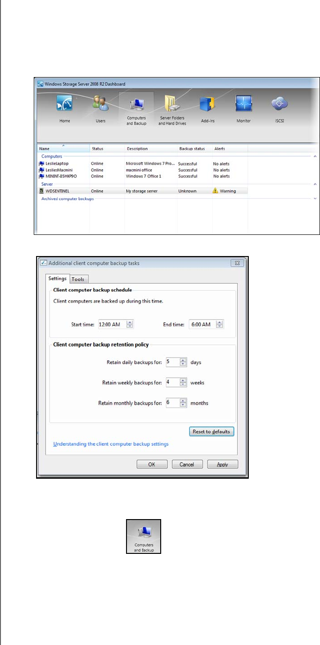Click the WDSENTINEL server icon
Viewport: 320px width, 645px height.
pos(42,191)
